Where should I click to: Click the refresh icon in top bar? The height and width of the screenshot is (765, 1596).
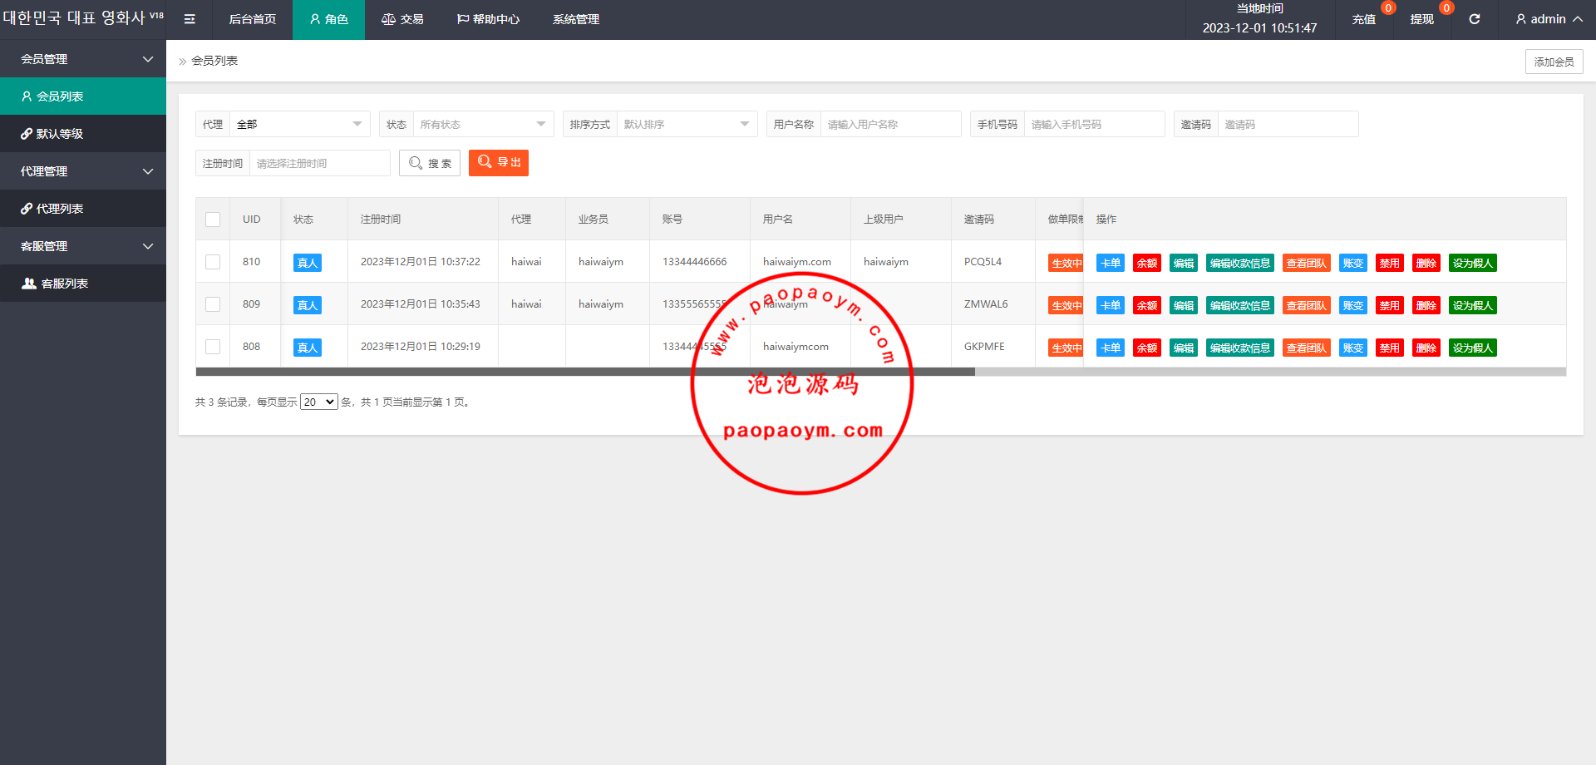click(x=1474, y=19)
